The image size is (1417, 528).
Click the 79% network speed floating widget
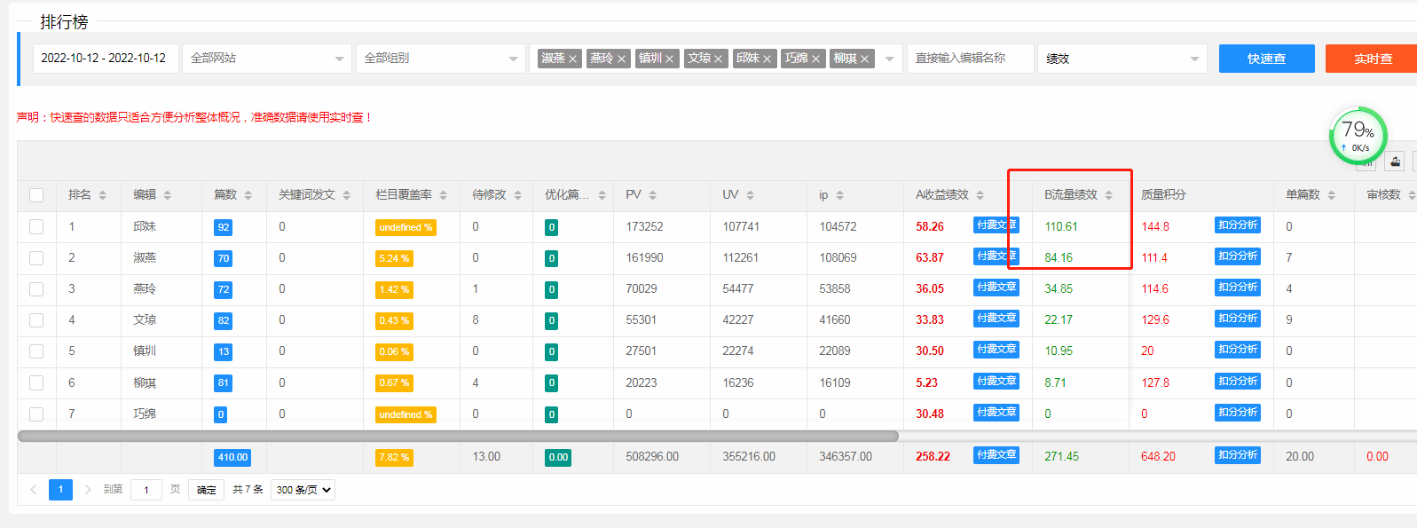point(1358,135)
